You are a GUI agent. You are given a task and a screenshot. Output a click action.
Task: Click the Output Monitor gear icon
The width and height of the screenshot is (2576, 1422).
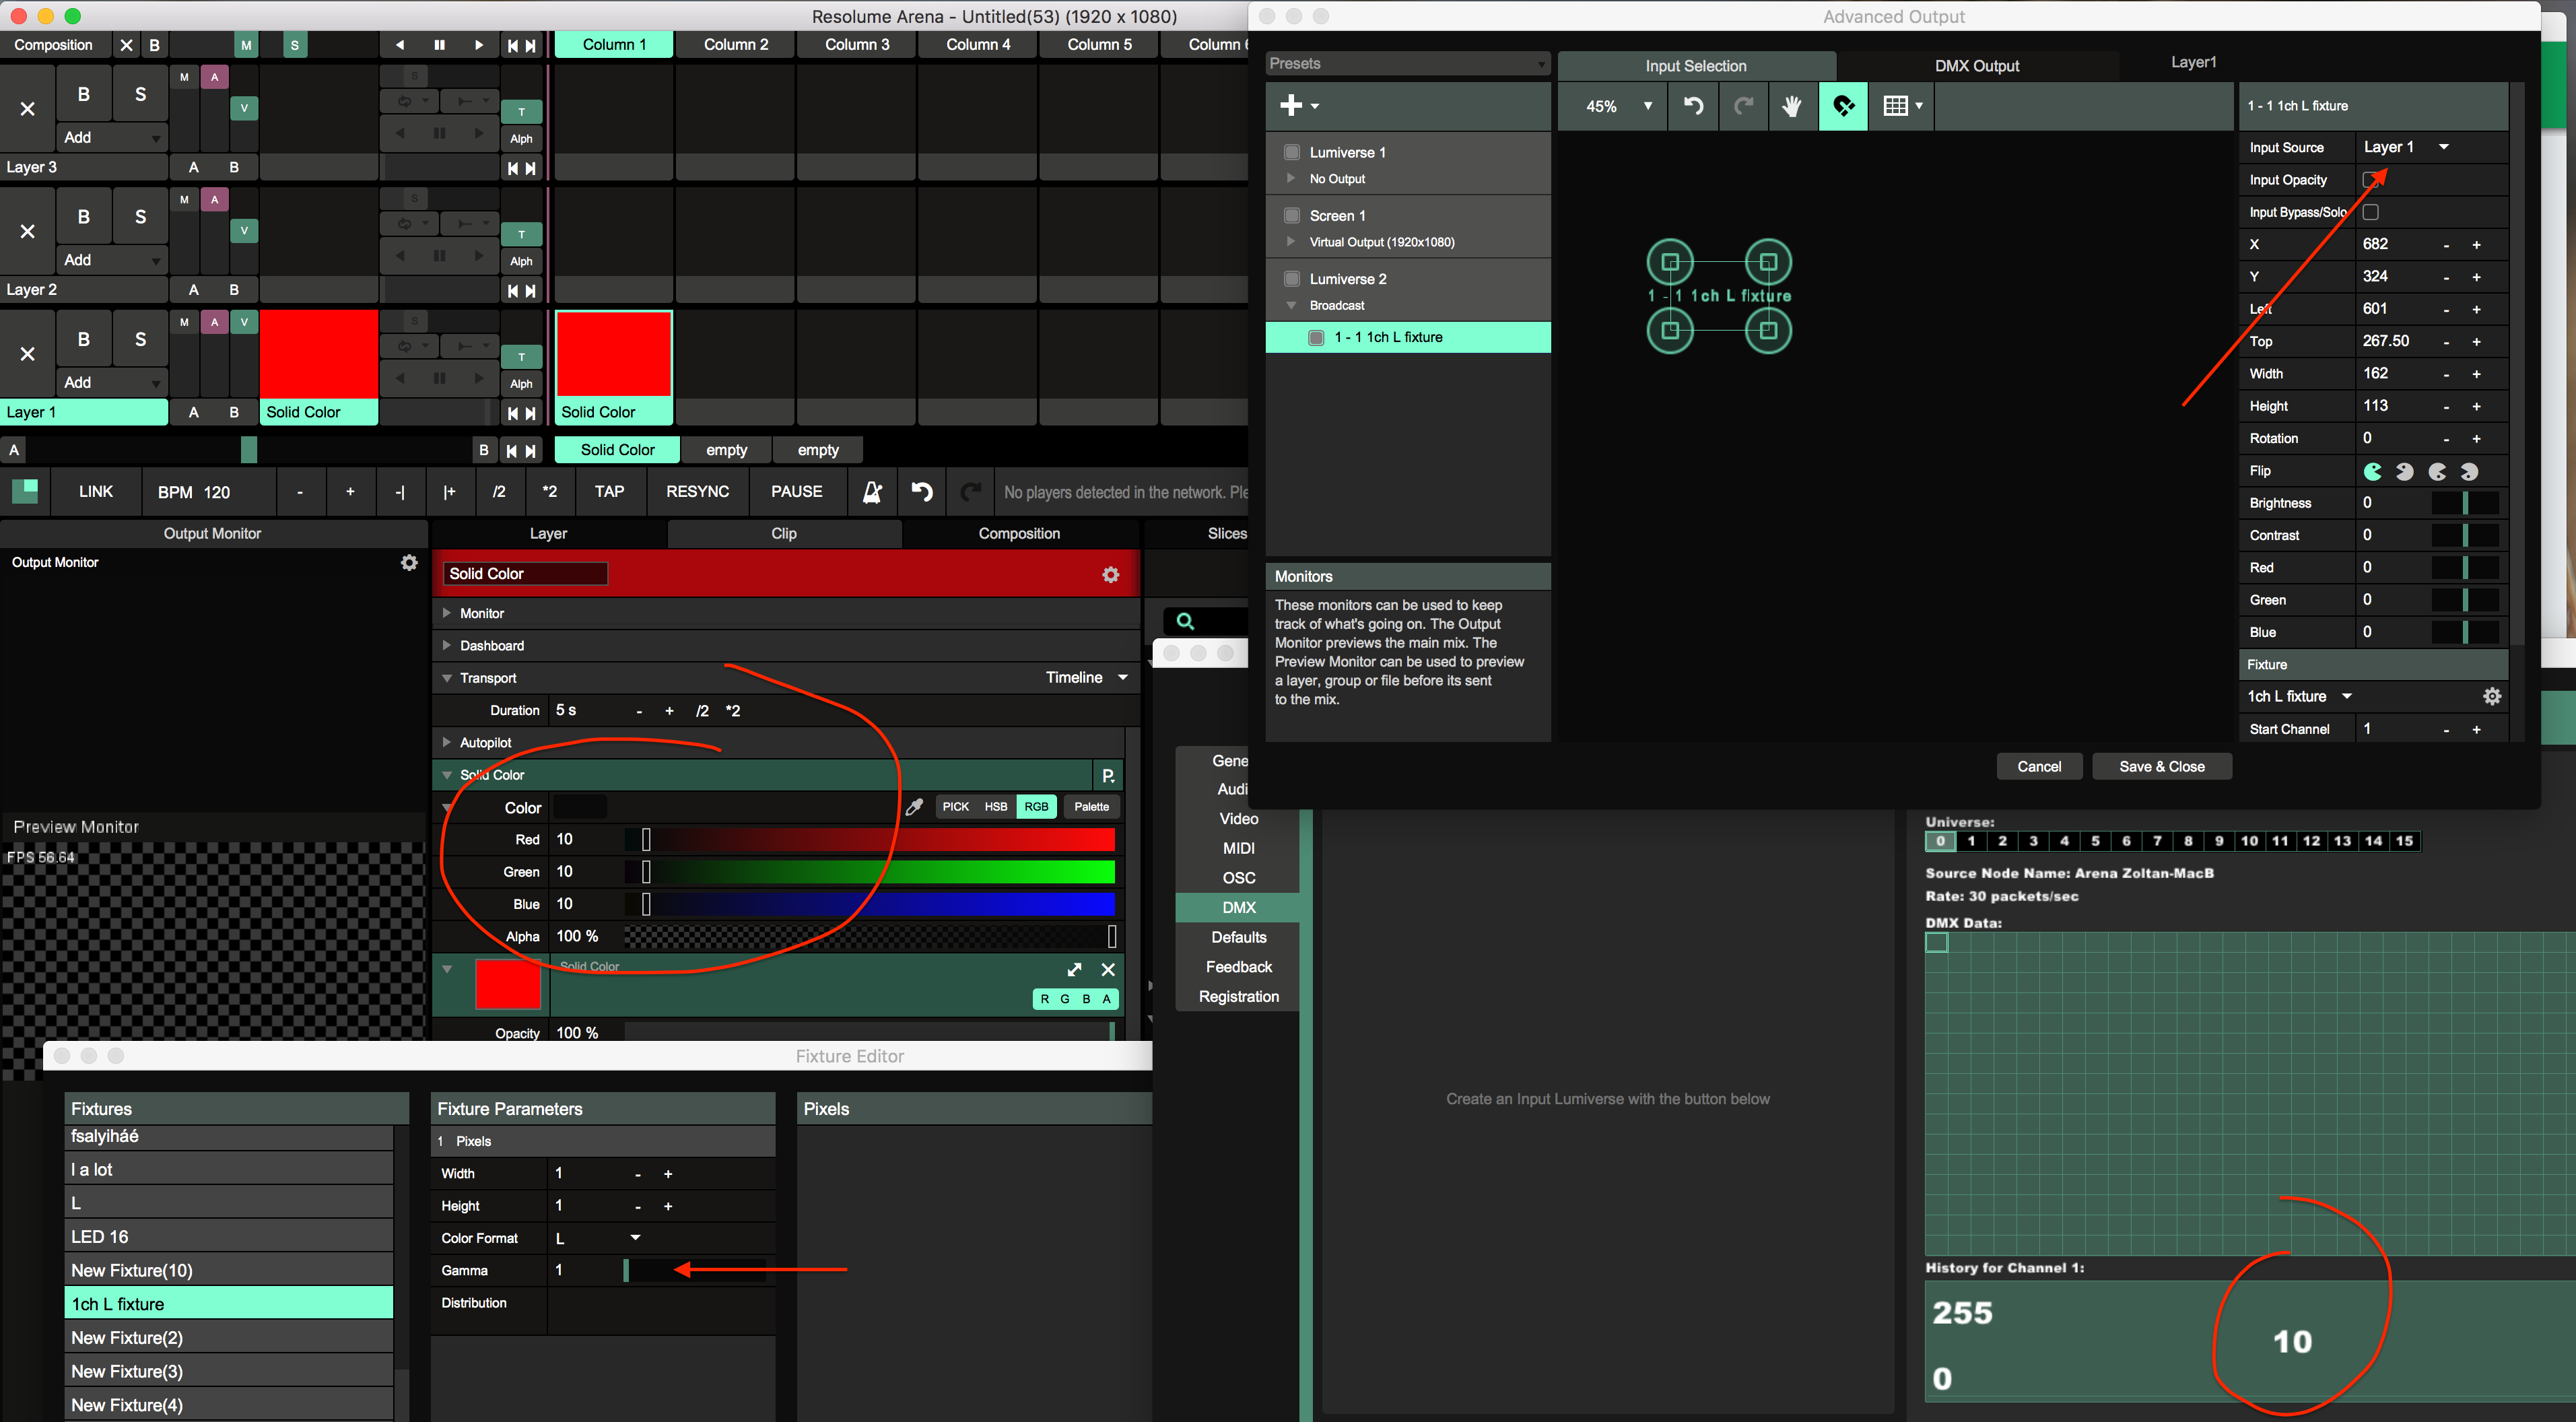[x=409, y=563]
